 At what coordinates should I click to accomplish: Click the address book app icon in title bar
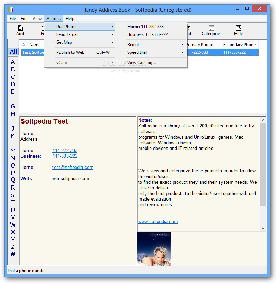click(x=11, y=10)
